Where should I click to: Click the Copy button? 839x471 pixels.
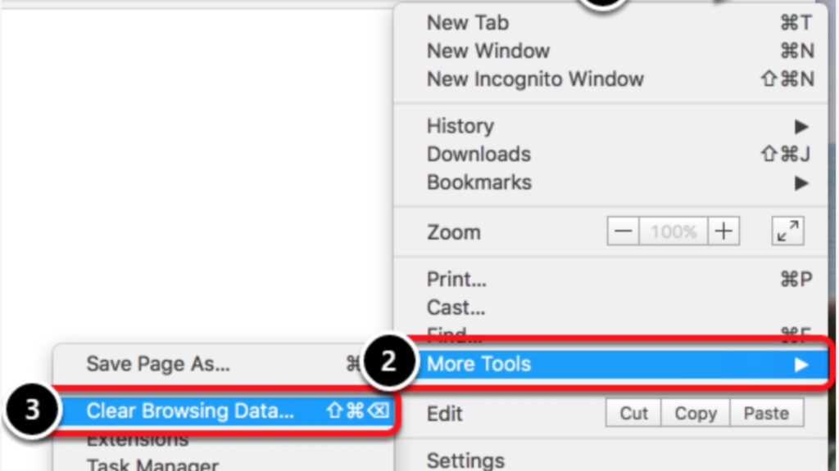pyautogui.click(x=695, y=413)
